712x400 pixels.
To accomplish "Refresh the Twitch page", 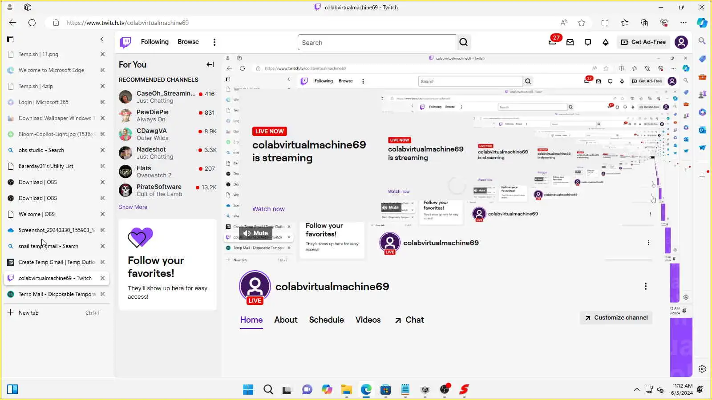I will (x=32, y=23).
